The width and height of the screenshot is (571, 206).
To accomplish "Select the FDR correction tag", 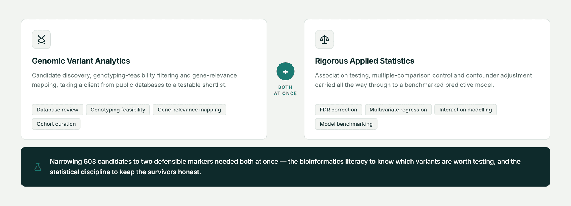I will (x=338, y=110).
